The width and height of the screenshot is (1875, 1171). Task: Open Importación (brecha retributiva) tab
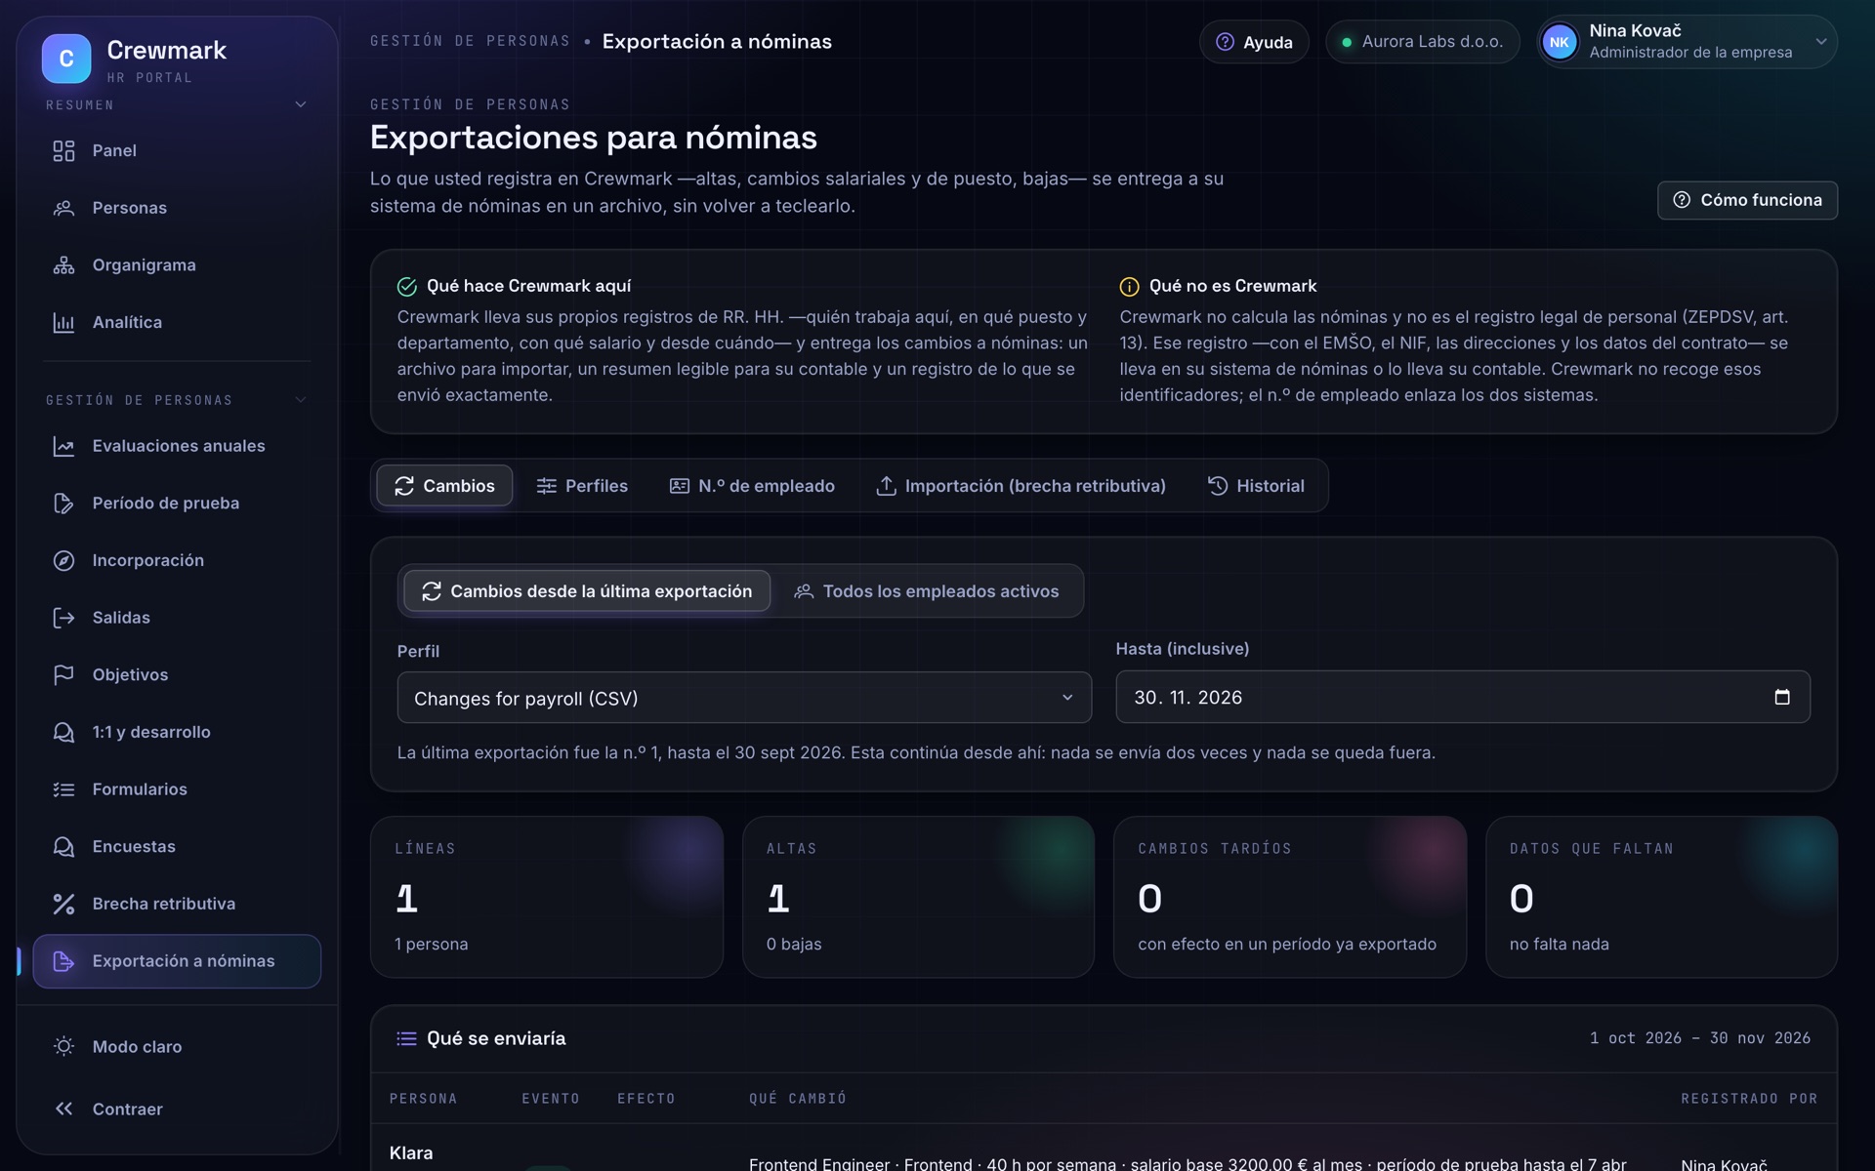click(1021, 486)
